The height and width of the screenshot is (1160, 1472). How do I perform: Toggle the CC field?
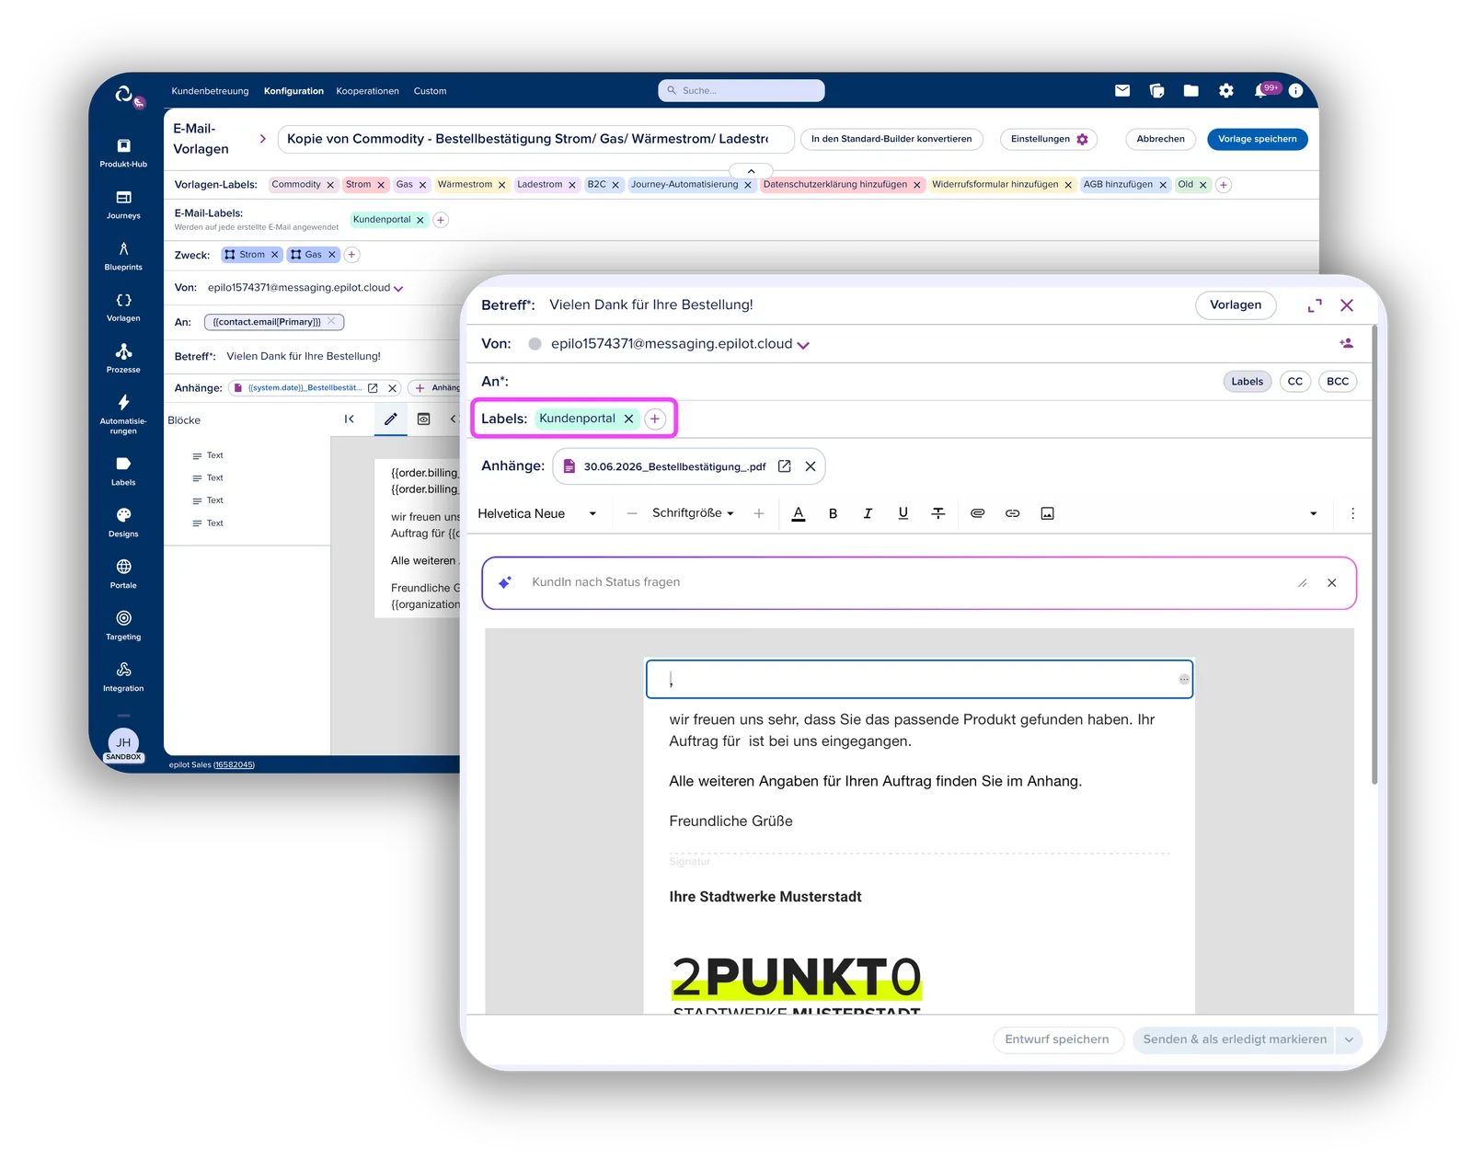pyautogui.click(x=1294, y=382)
